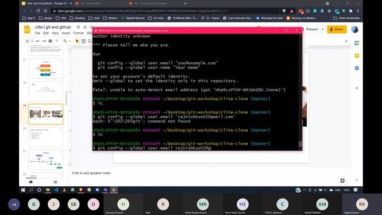The width and height of the screenshot is (382, 215).
Task: Click the Zoom magnifier icon
Action: [65, 41]
